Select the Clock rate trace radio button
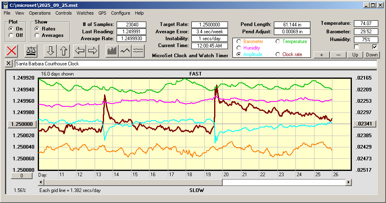386x203 pixels. tap(278, 54)
